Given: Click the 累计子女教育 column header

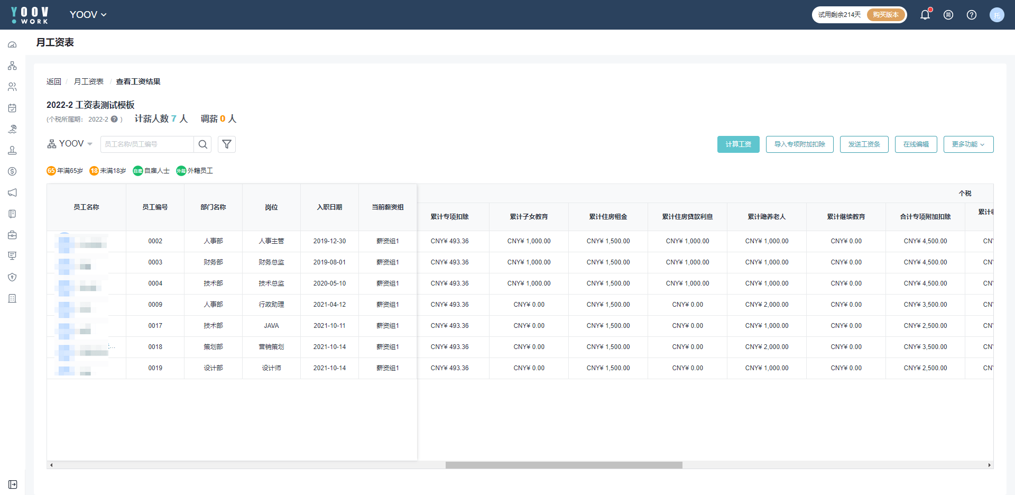Looking at the screenshot, I should coord(529,217).
